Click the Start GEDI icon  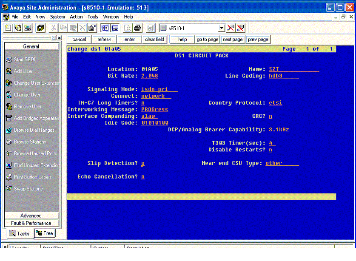[x=9, y=60]
